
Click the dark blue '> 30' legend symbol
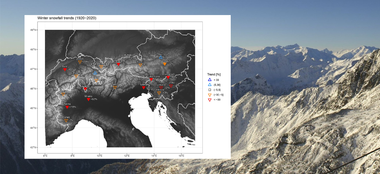click(209, 79)
